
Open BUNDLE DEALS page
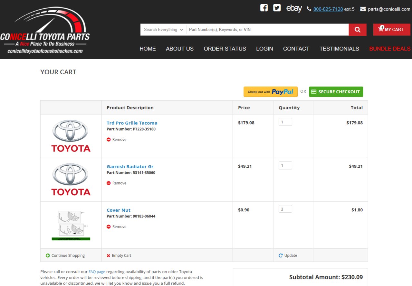(390, 49)
